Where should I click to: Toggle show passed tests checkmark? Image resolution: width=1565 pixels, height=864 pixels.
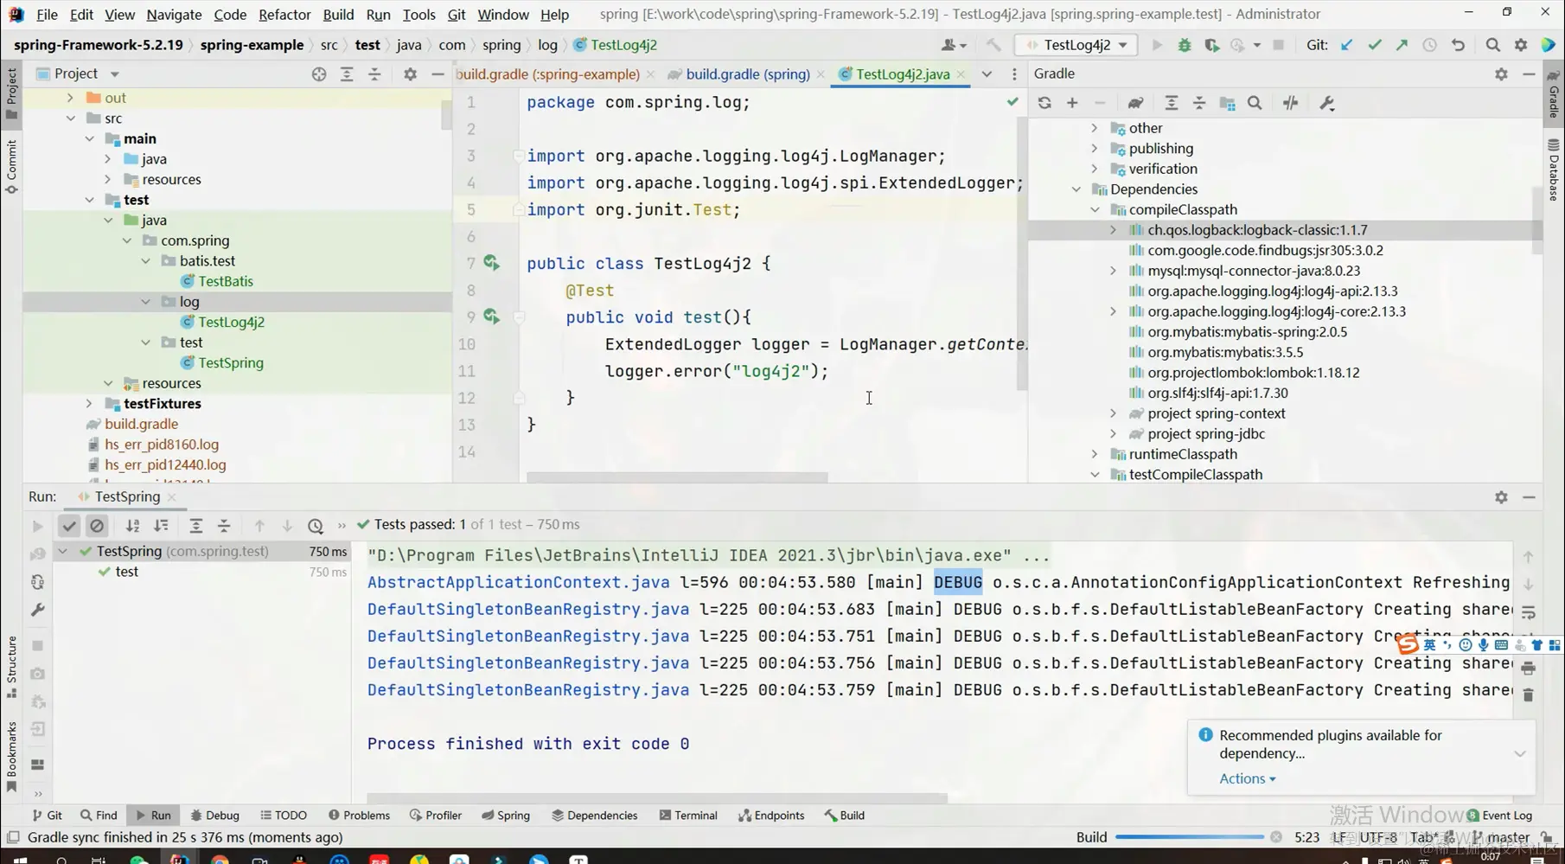point(69,526)
